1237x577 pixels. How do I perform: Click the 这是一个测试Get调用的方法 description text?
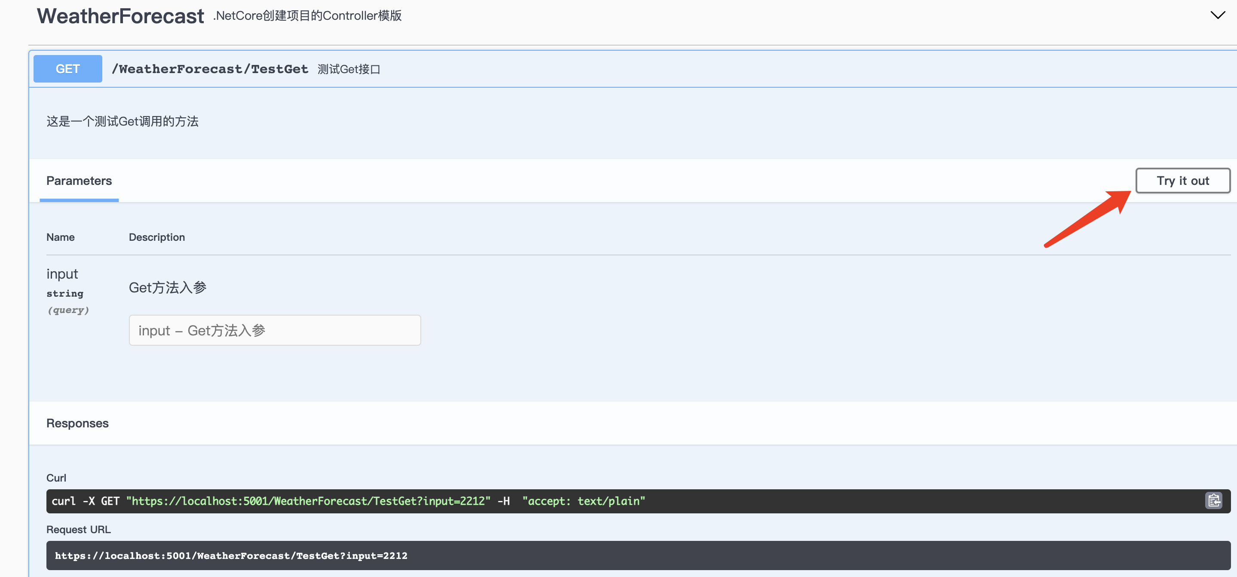tap(122, 122)
